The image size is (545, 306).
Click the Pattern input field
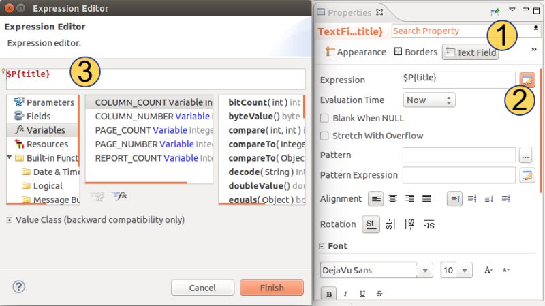tap(458, 155)
